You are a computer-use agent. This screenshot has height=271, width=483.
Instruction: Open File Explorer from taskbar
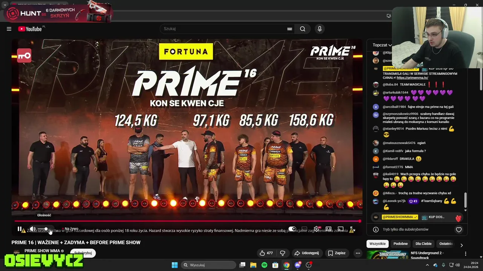[253, 265]
